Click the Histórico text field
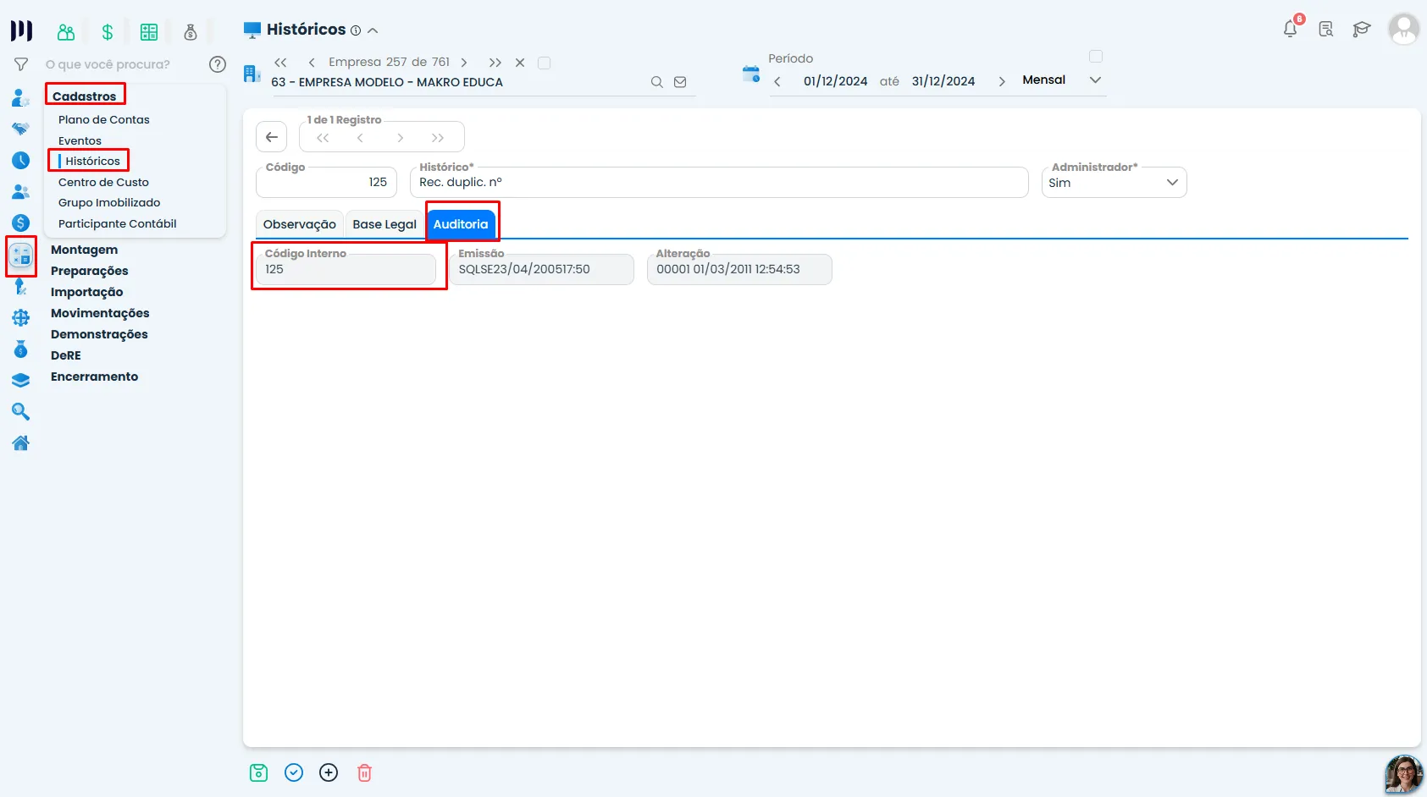1427x797 pixels. tap(719, 183)
